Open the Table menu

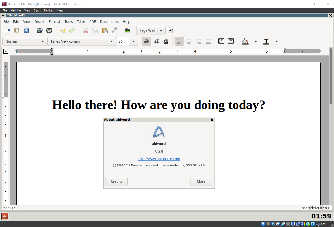point(81,22)
